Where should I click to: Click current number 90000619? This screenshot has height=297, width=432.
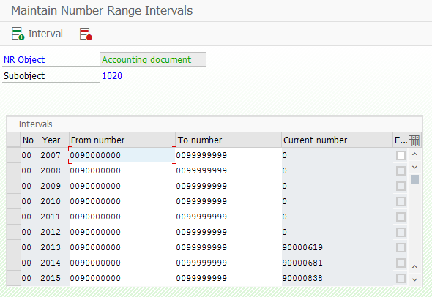[x=302, y=247]
